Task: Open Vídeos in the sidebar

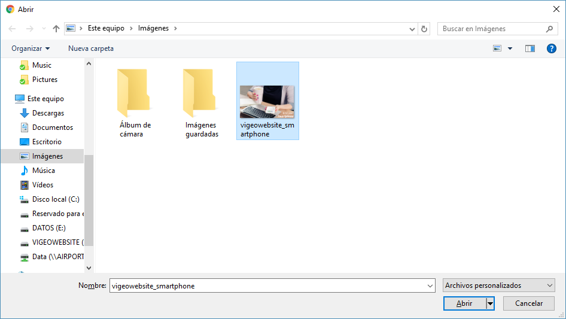Action: click(42, 185)
